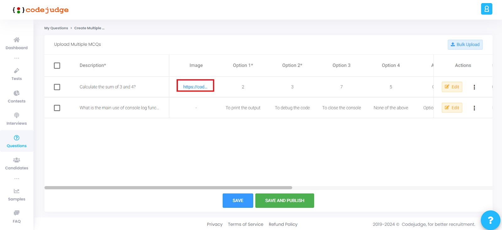The height and width of the screenshot is (230, 502).
Task: Select the Samples sidebar label
Action: [17, 199]
